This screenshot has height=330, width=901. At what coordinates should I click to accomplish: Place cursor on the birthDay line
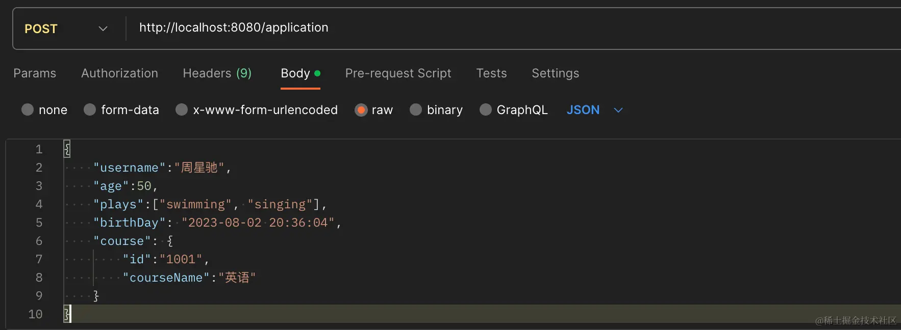pos(255,223)
